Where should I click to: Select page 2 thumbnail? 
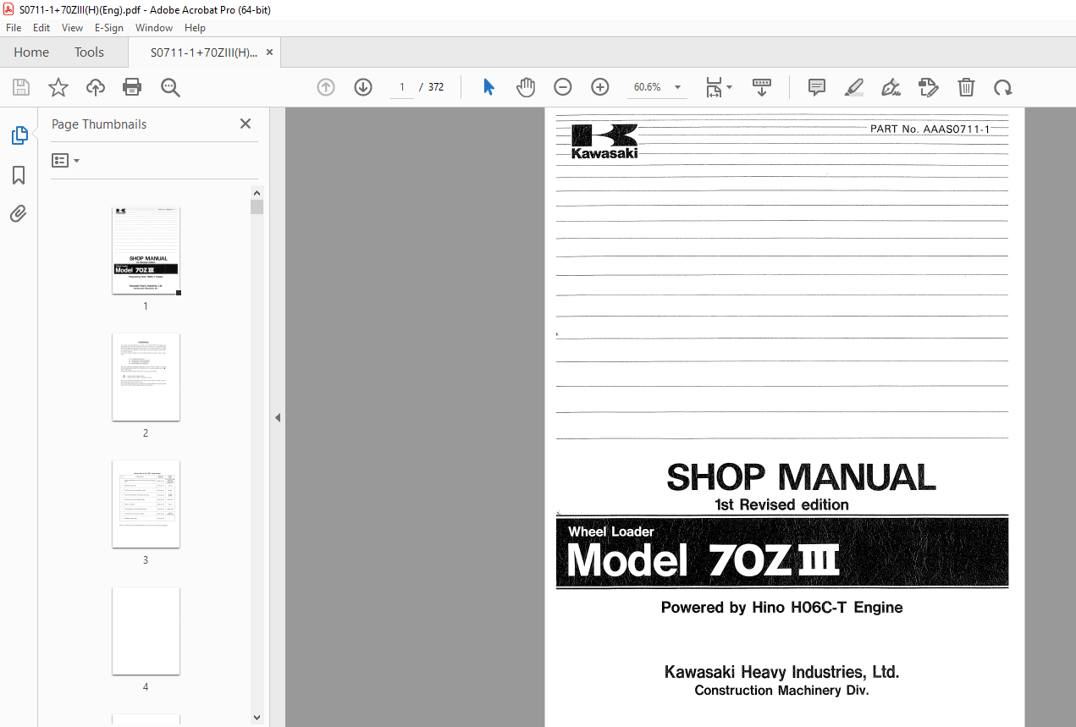tap(146, 377)
